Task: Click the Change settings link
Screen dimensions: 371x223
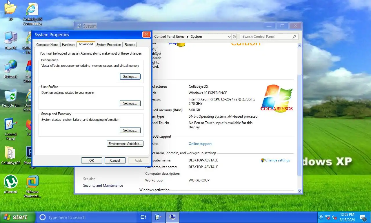Action: [277, 160]
